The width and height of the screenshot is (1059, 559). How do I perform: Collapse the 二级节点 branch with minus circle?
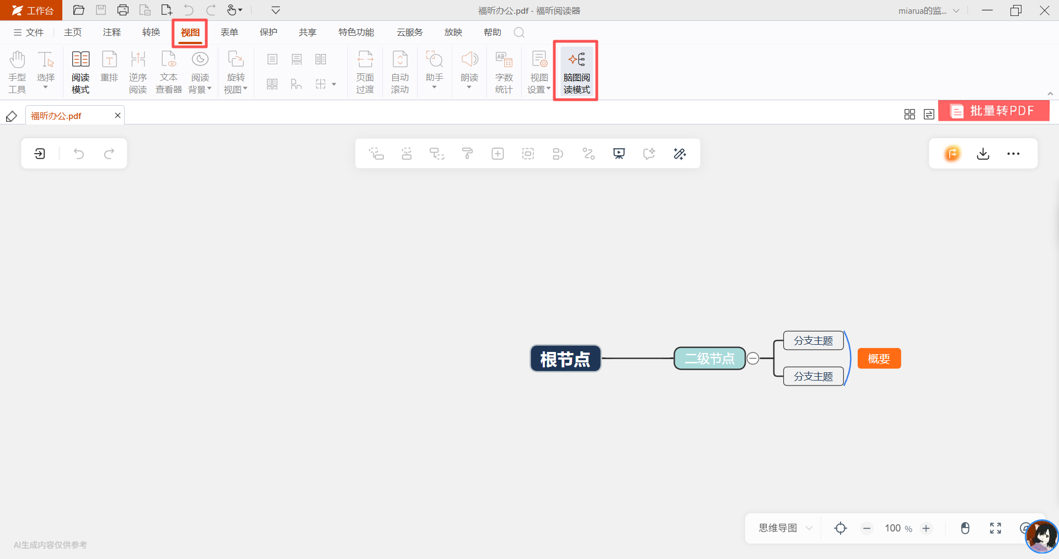click(753, 359)
